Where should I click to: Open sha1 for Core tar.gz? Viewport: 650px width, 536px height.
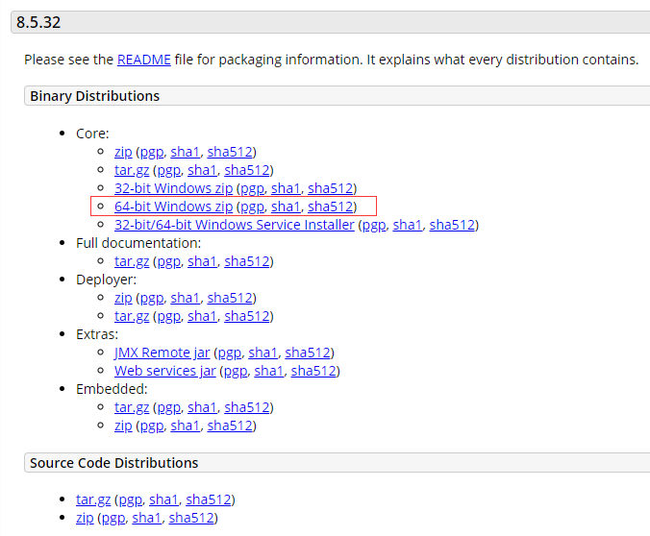202,170
